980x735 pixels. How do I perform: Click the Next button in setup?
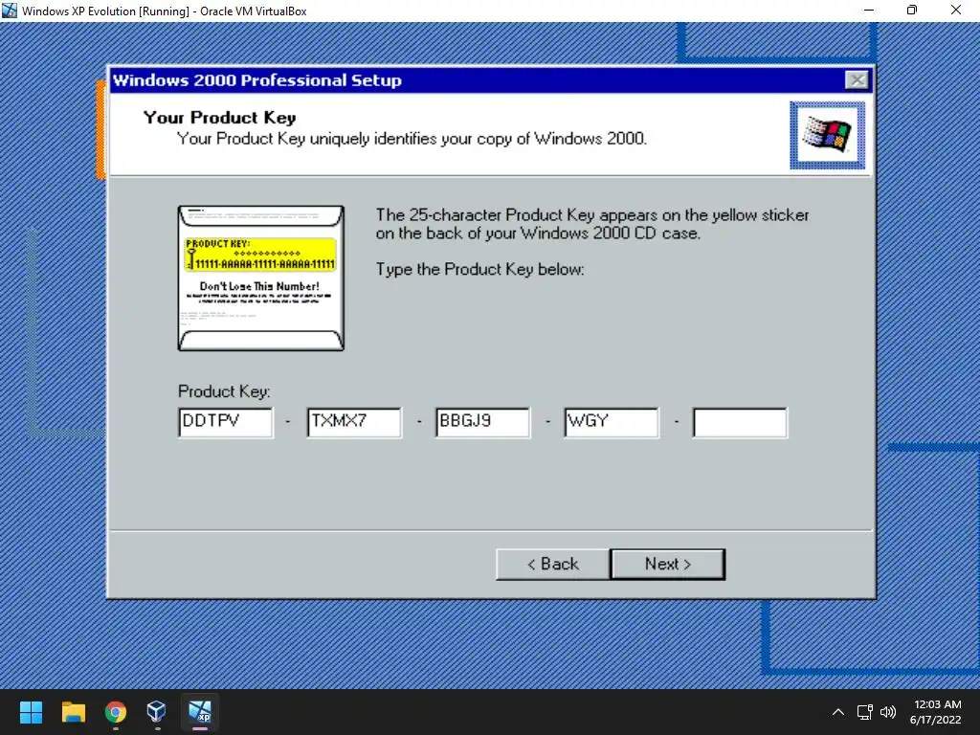pyautogui.click(x=667, y=565)
